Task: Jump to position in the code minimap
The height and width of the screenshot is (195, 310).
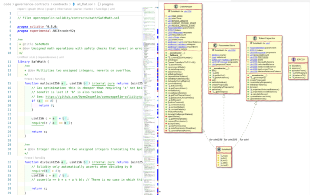Action: [x=149, y=61]
